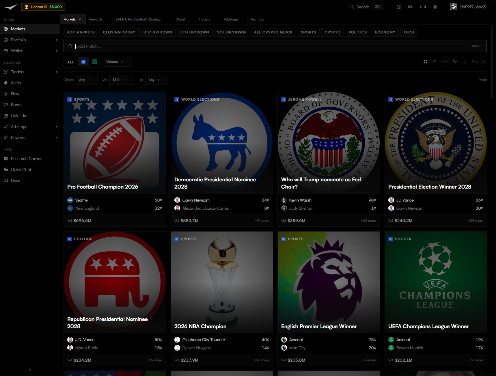Toggle the 31s auto-refresh timer
The height and width of the screenshot is (376, 496).
[474, 62]
